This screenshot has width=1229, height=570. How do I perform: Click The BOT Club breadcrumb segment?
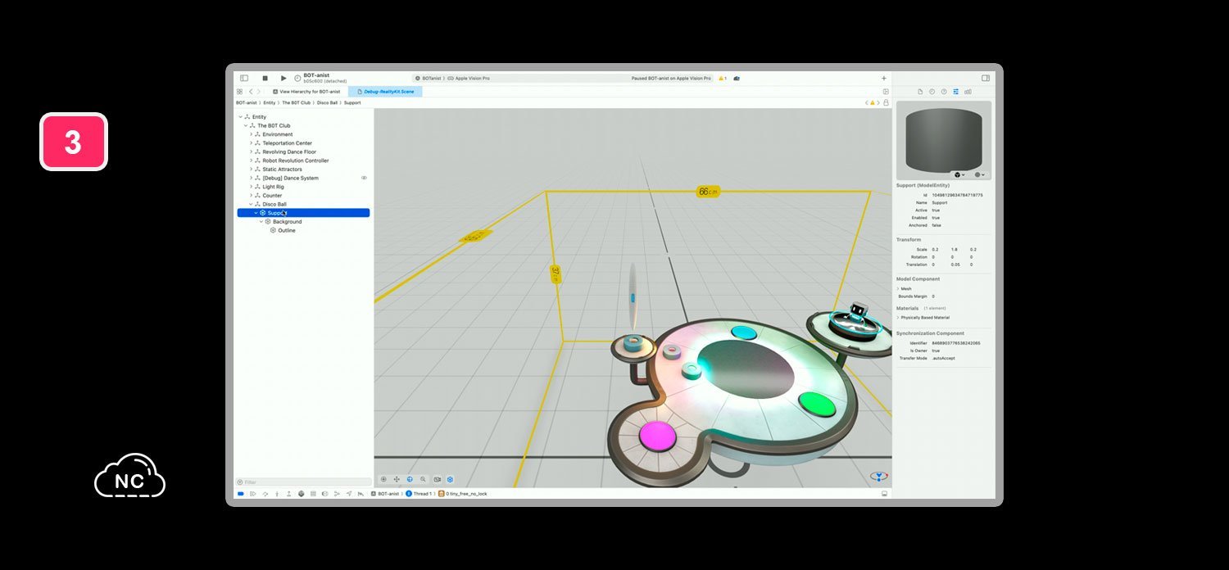coord(297,103)
